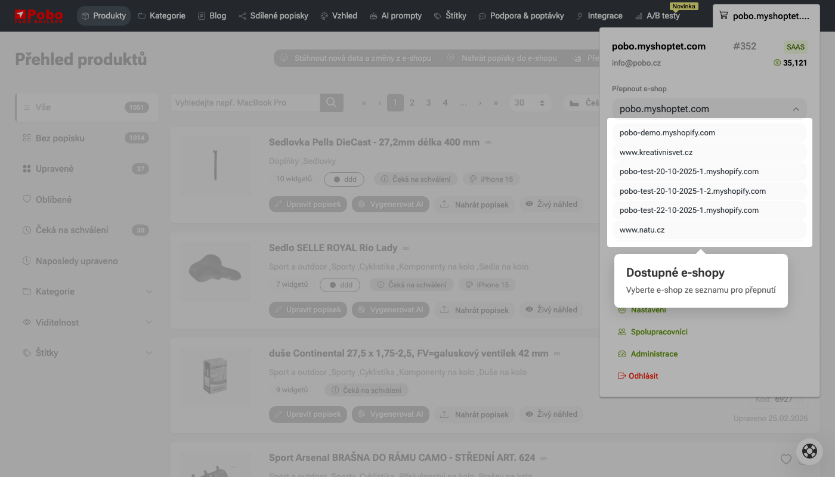Go to next page arrow in pagination
The image size is (835, 477).
(x=480, y=103)
